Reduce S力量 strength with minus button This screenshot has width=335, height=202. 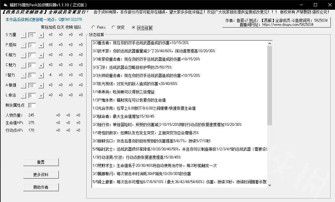23,35
